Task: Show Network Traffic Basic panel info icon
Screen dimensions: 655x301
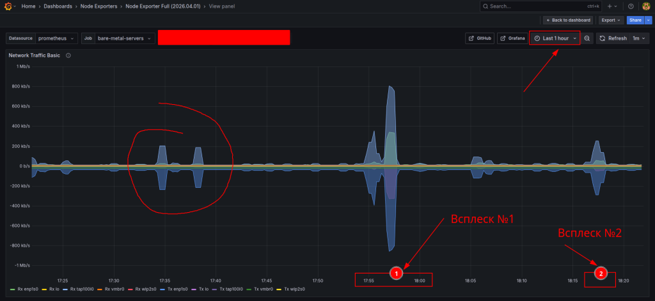Action: (68, 56)
